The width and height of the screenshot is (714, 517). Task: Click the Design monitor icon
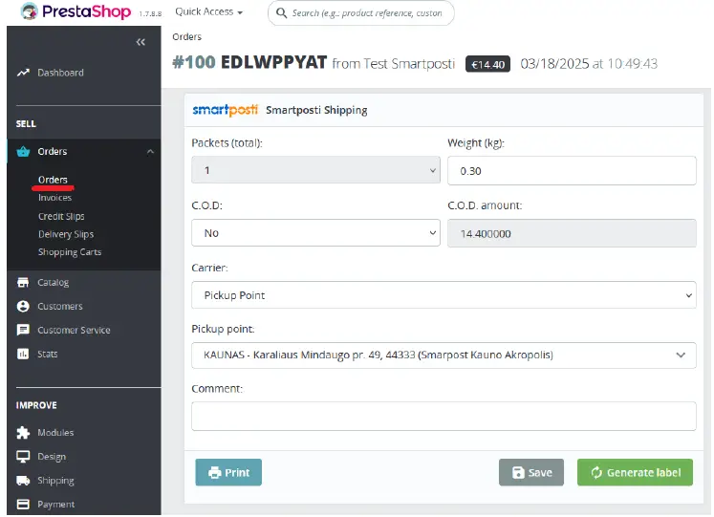click(23, 456)
